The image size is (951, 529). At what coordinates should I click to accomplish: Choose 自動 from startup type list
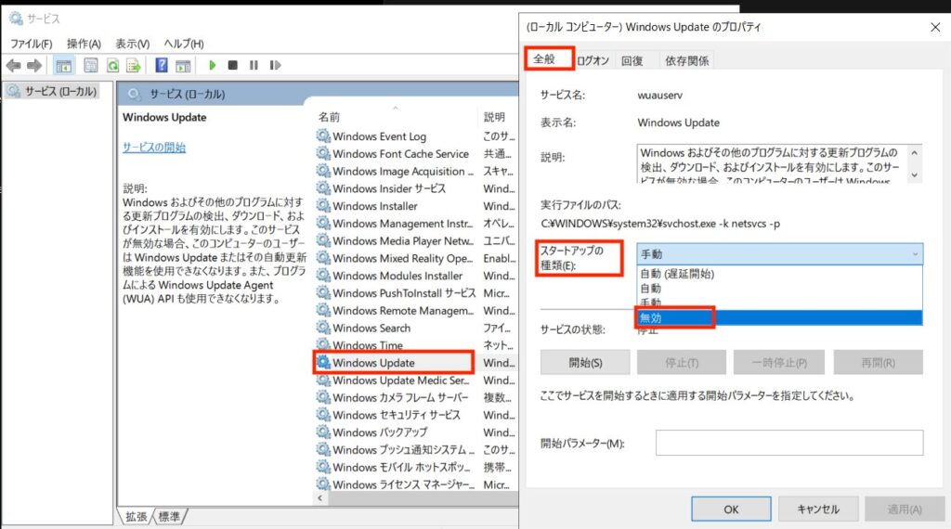779,289
